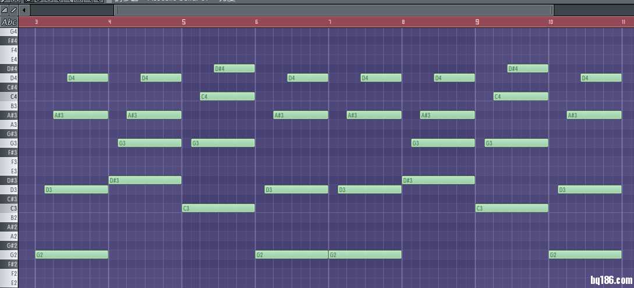Image resolution: width=634 pixels, height=288 pixels.
Task: Preview the C4 piano key
Action: point(9,97)
